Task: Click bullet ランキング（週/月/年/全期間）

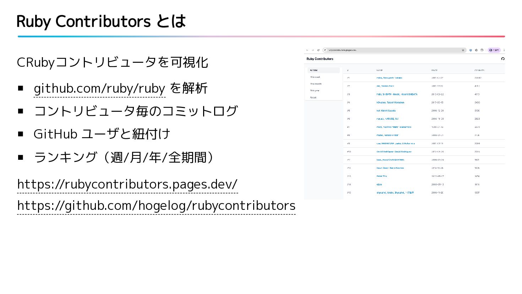Action: (x=126, y=157)
